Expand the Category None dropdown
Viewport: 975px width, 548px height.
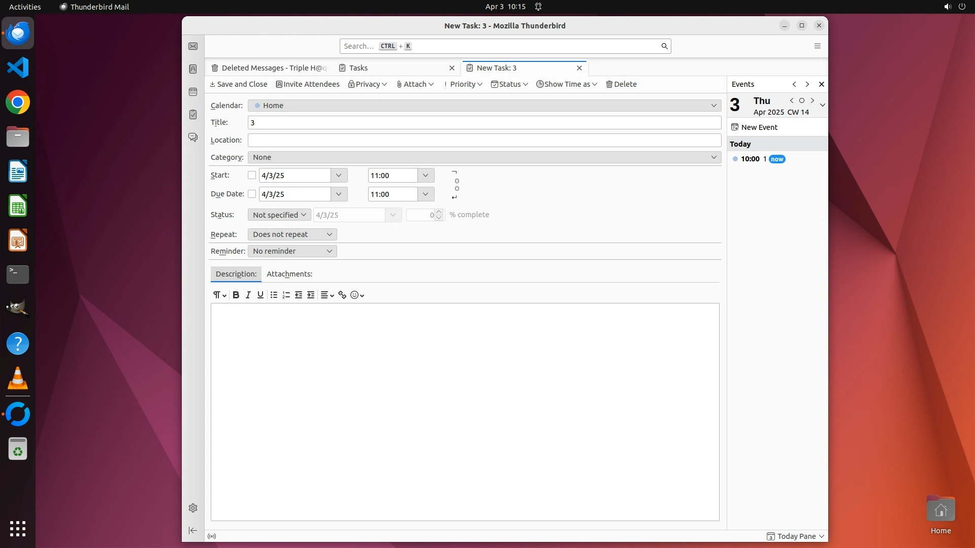tap(484, 157)
